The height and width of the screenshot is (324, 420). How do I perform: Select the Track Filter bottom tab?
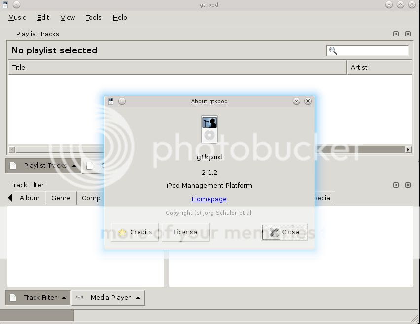click(x=38, y=298)
